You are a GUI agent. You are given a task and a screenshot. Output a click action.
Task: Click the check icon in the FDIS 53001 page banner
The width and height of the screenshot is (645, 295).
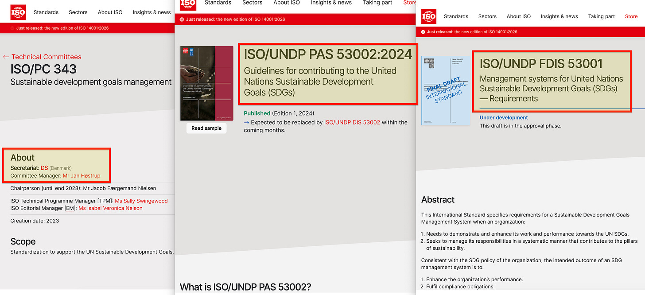[424, 32]
